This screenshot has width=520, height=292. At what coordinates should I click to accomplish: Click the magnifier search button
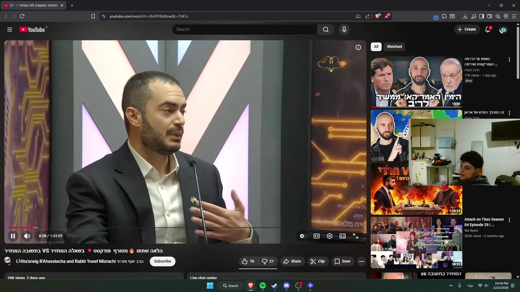pyautogui.click(x=326, y=29)
